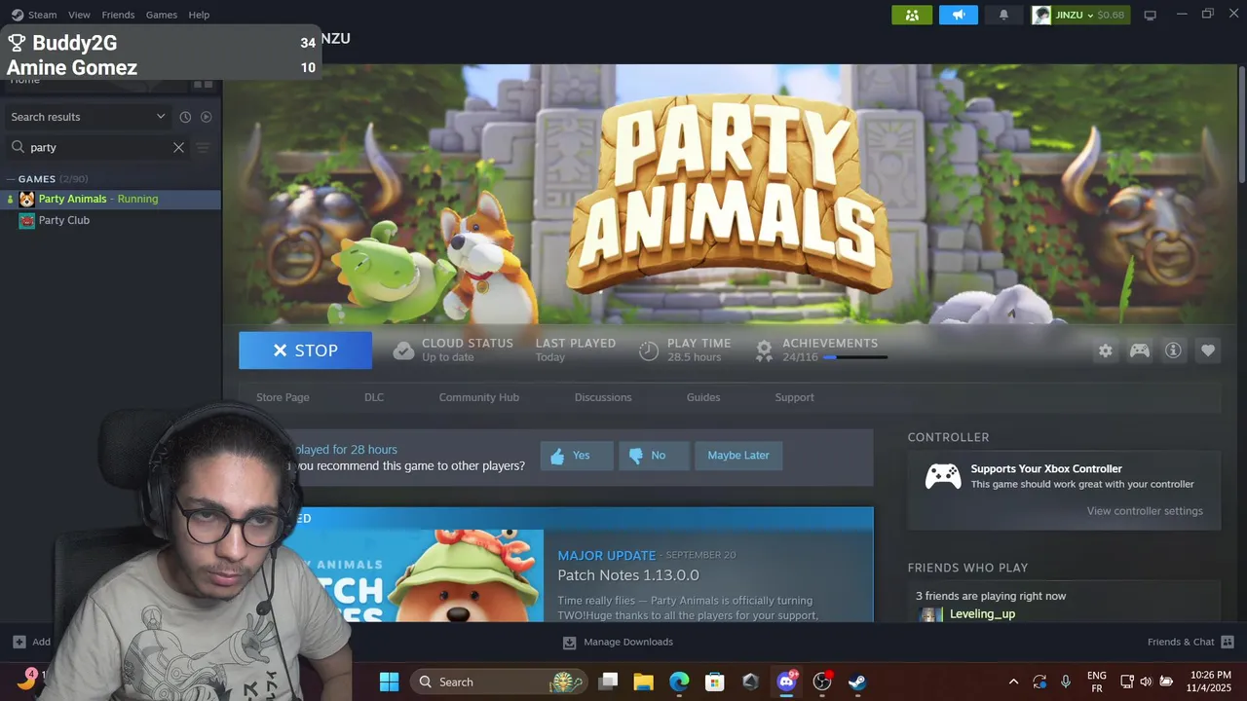Show game info icon
Viewport: 1247px width, 701px height.
[x=1173, y=350]
